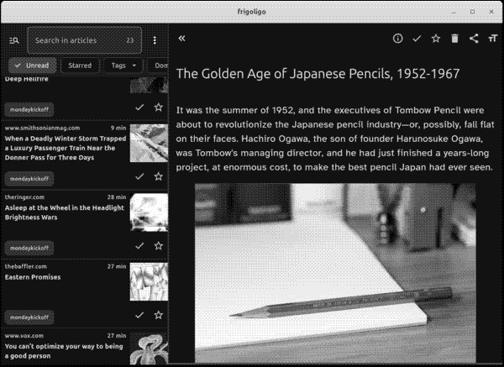Minimize the frigoligo window
Viewport: 504px width, 367px height.
click(x=454, y=12)
